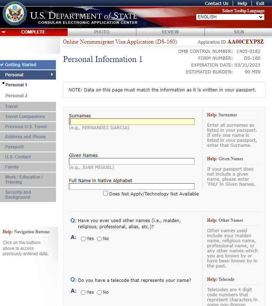The width and height of the screenshot is (272, 306).
Task: Open the Previous U.S. Travel section
Action: tap(28, 127)
